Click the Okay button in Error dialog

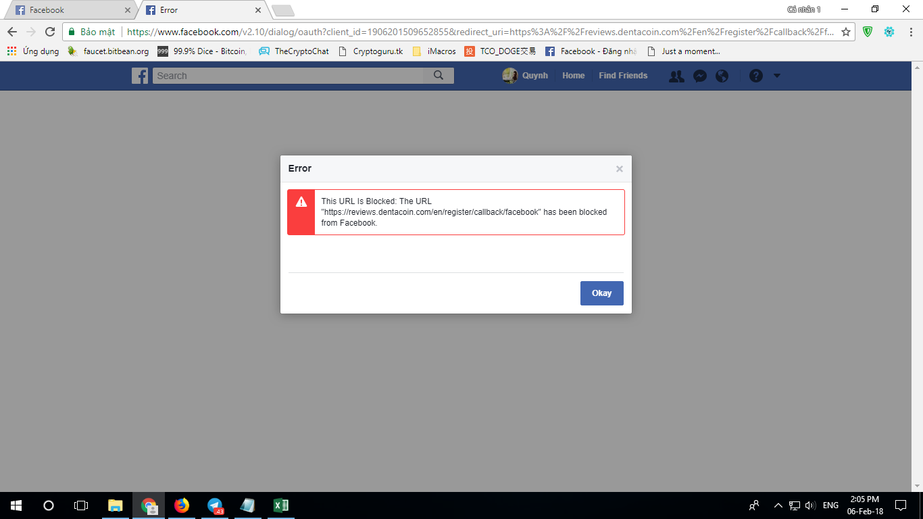pos(601,293)
